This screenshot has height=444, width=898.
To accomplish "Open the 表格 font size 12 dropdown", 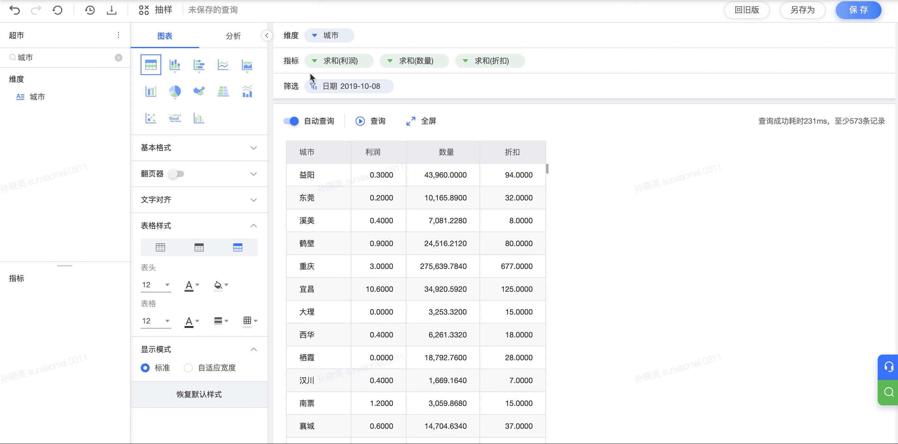I will click(x=156, y=321).
